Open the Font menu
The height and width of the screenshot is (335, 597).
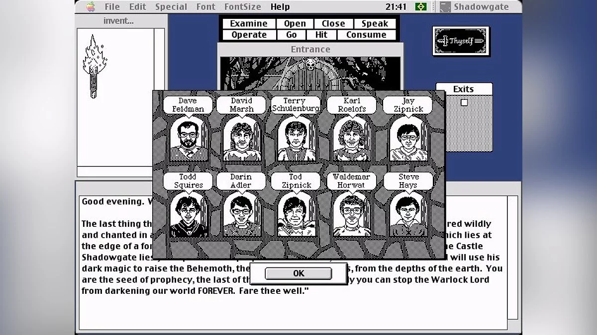[x=205, y=6]
